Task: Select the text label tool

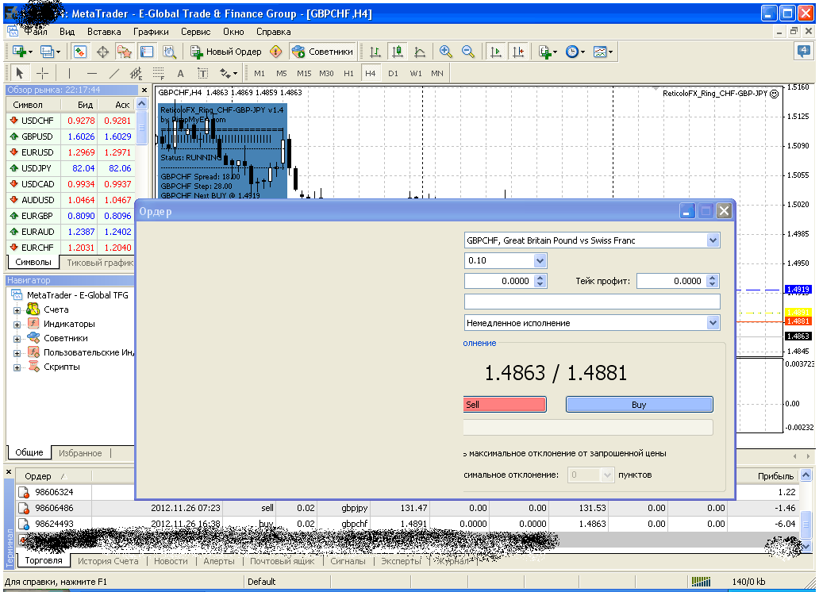Action: (202, 73)
